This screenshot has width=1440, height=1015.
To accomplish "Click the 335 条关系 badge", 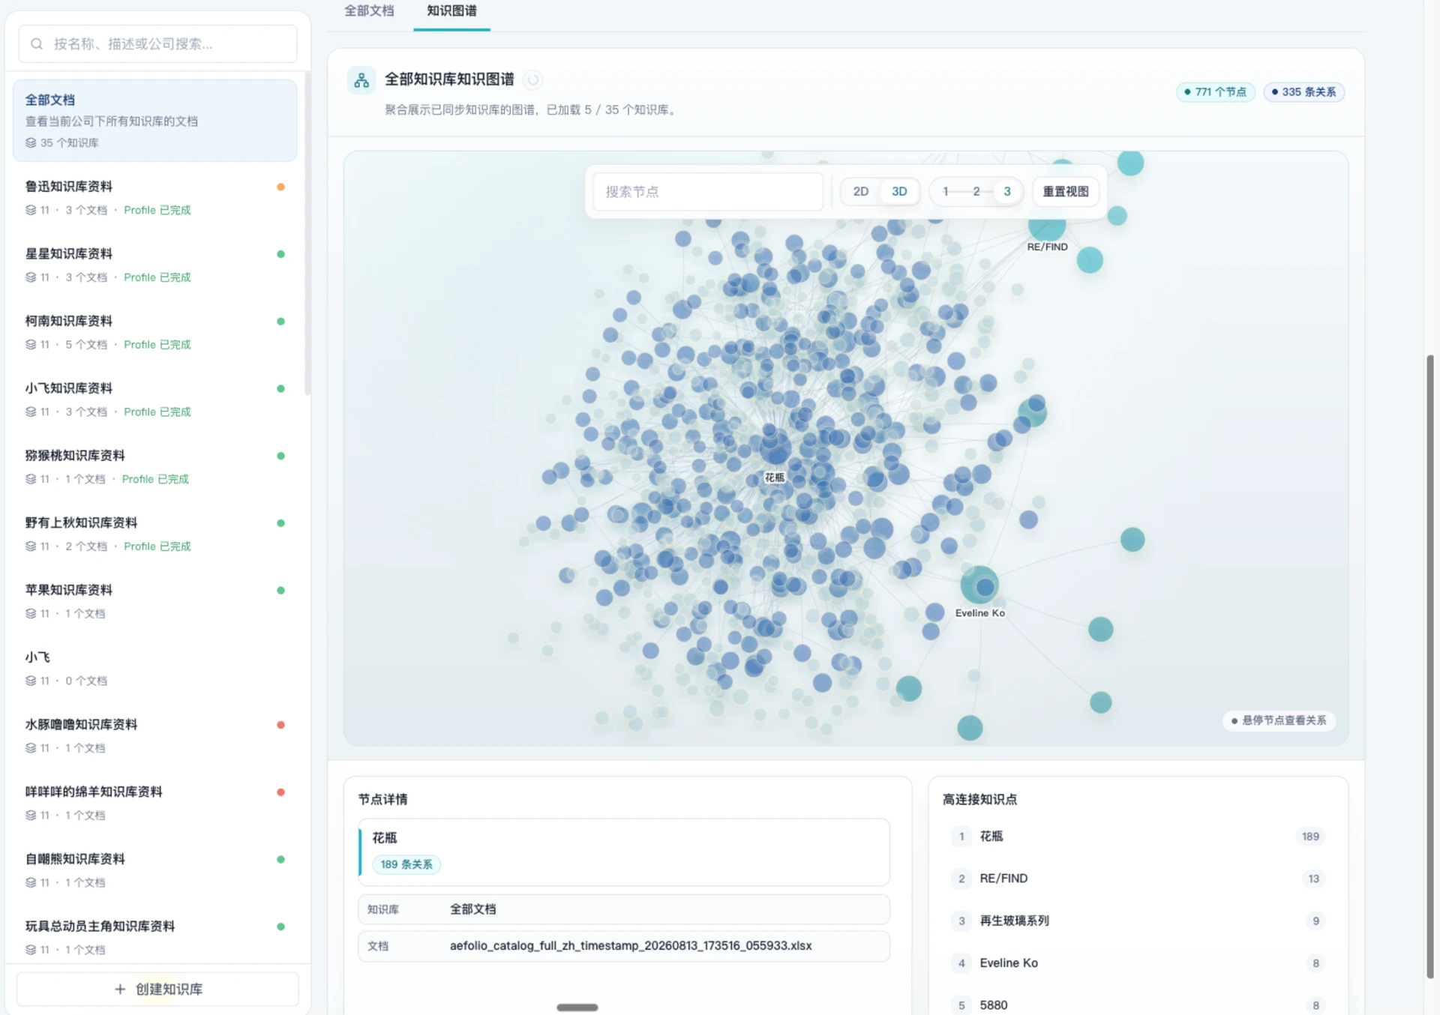I will pyautogui.click(x=1303, y=92).
